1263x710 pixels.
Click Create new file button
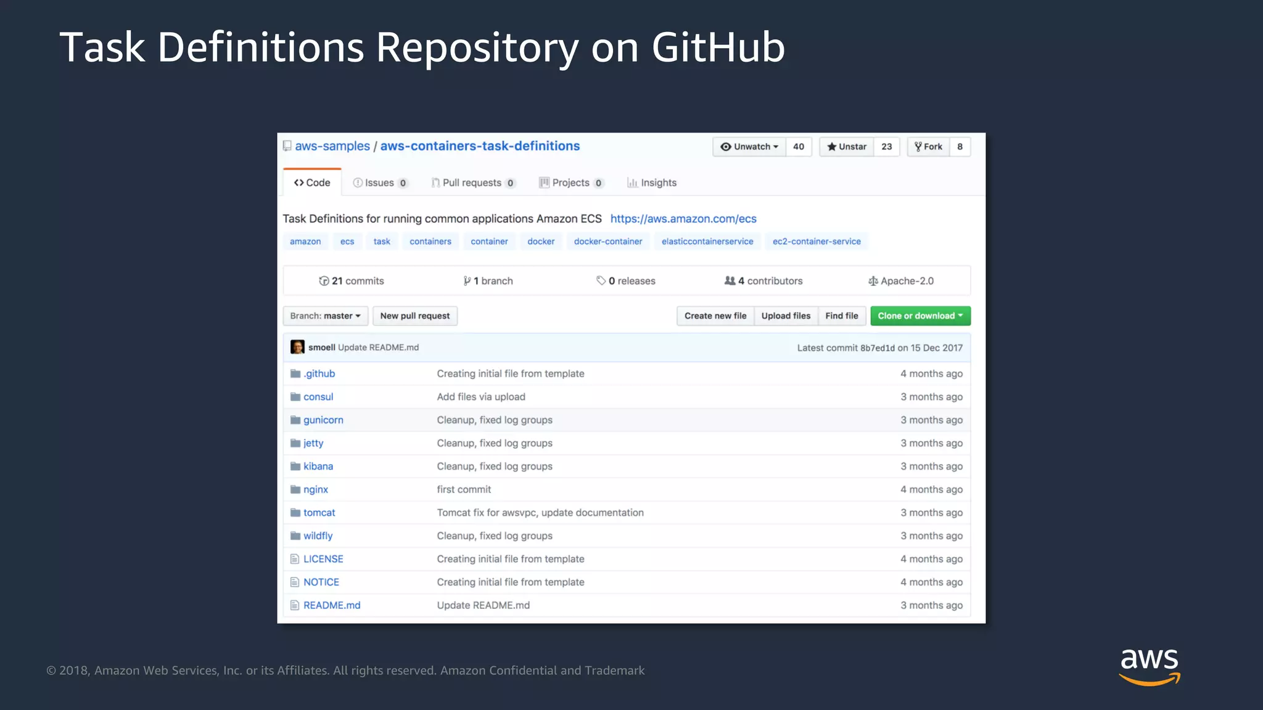click(x=715, y=316)
